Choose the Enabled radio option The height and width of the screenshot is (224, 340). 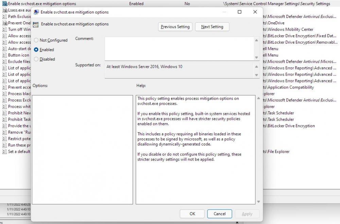(x=36, y=49)
